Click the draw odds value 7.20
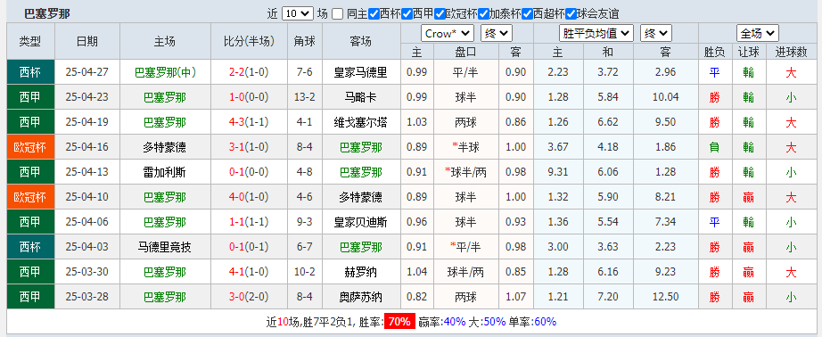 (x=608, y=297)
